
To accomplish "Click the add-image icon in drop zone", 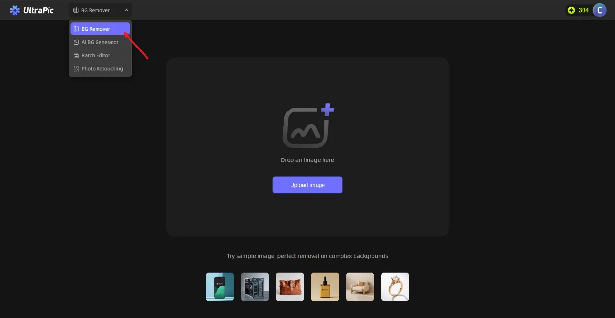I will [x=307, y=126].
